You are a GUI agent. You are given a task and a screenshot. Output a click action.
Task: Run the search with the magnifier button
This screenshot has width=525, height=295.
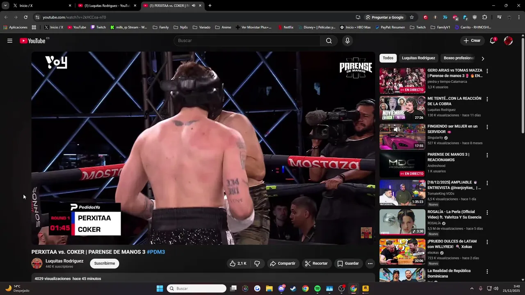pyautogui.click(x=329, y=41)
